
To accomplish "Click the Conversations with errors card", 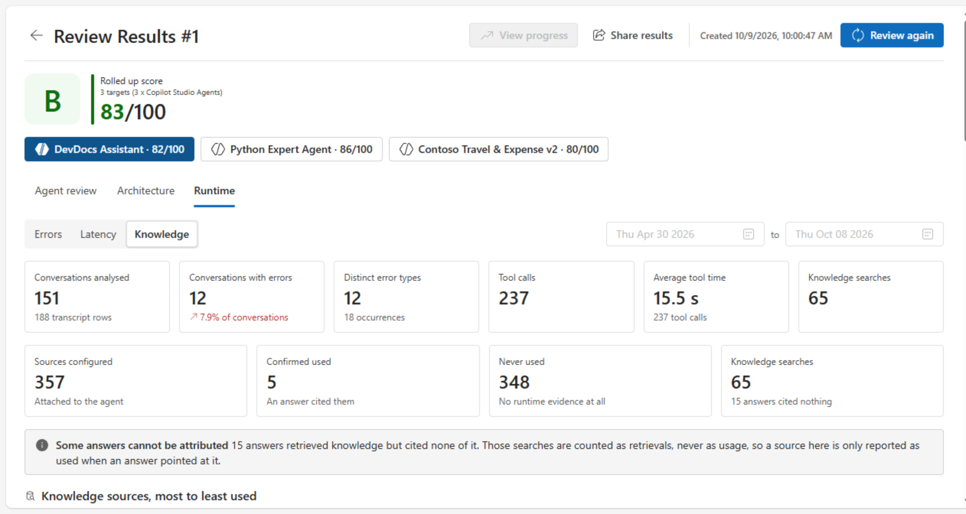I will coord(252,297).
